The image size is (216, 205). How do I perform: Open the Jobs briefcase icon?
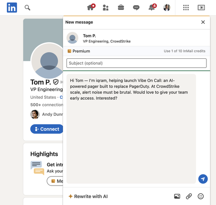click(121, 7)
